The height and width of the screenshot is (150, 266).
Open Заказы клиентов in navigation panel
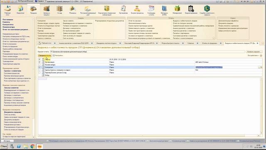[11, 88]
